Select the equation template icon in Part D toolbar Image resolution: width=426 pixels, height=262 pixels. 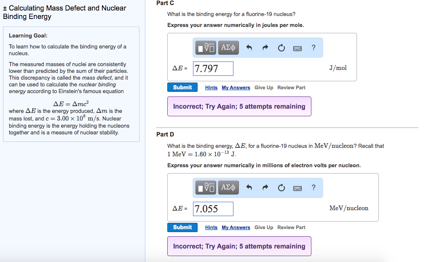click(x=205, y=188)
